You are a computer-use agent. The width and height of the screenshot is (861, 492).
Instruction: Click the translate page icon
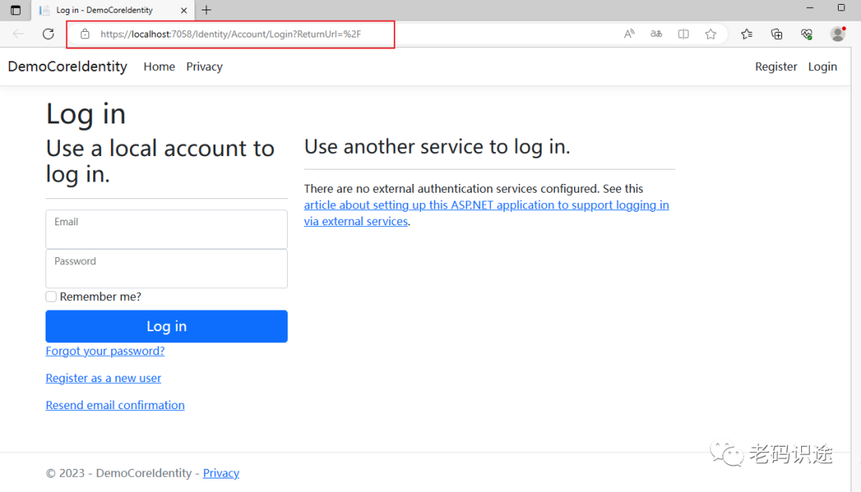(x=656, y=34)
